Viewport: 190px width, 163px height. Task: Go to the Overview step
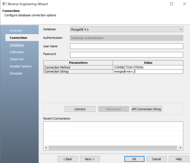point(16,30)
